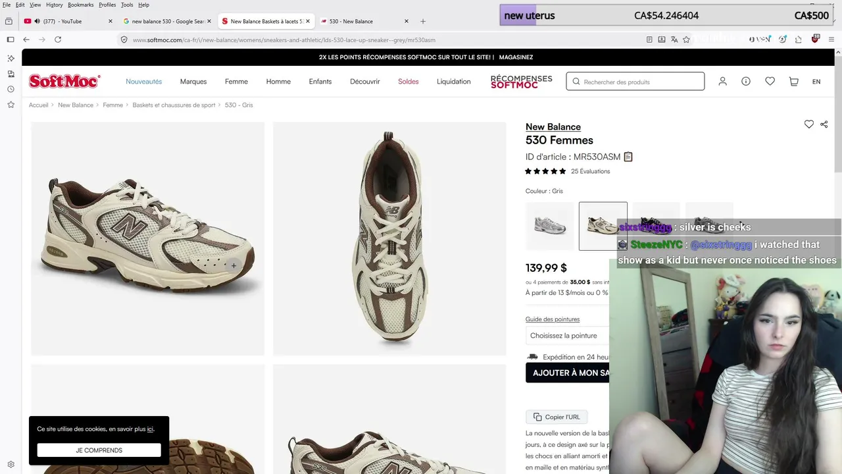Open Femme navigation category
Image resolution: width=842 pixels, height=474 pixels.
coord(236,82)
